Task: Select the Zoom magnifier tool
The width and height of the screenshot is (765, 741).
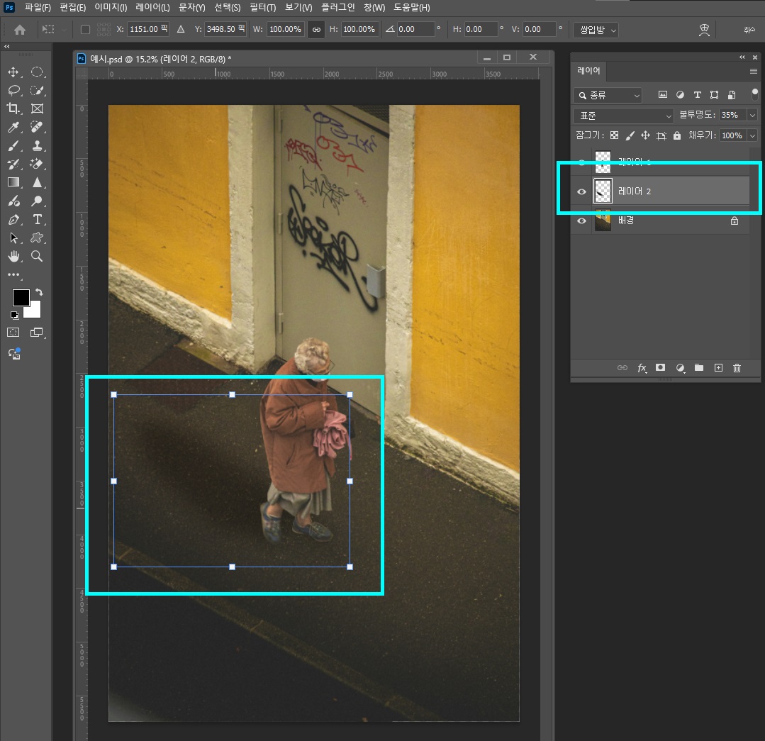Action: (x=37, y=256)
